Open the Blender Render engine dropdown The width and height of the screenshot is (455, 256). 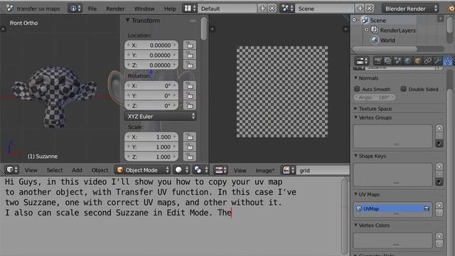(x=410, y=9)
